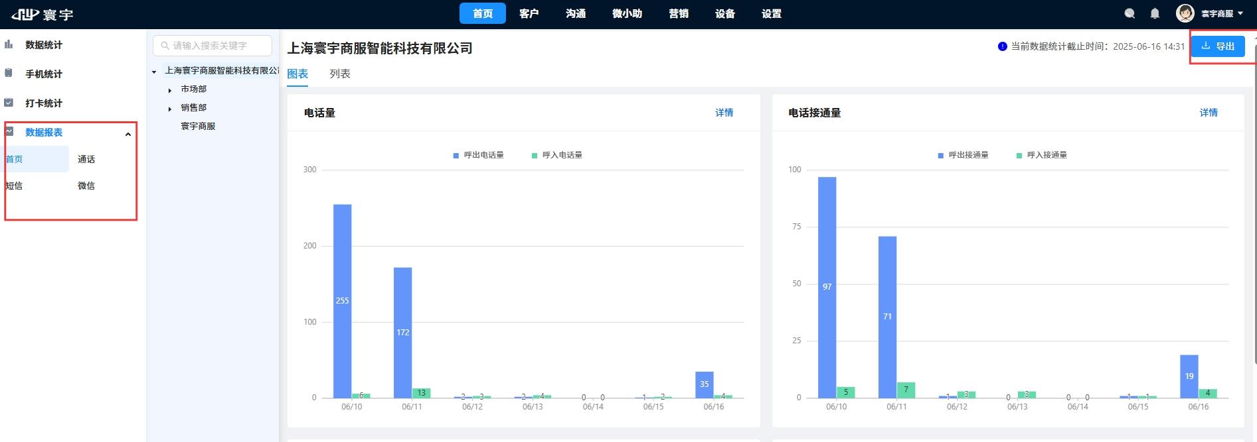Open the 微小助 top menu
Image resolution: width=1257 pixels, height=442 pixels.
coord(628,14)
